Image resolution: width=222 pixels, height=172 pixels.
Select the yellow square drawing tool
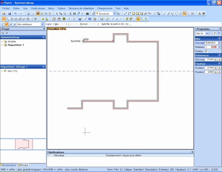pyautogui.click(x=137, y=14)
